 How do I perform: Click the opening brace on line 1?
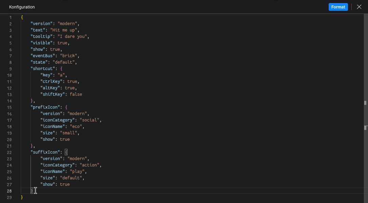click(22, 17)
